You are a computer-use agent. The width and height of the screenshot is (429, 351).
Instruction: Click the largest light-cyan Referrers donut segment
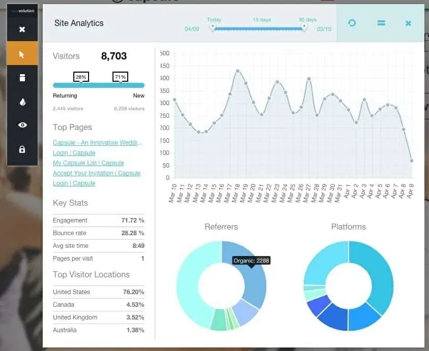(x=191, y=295)
